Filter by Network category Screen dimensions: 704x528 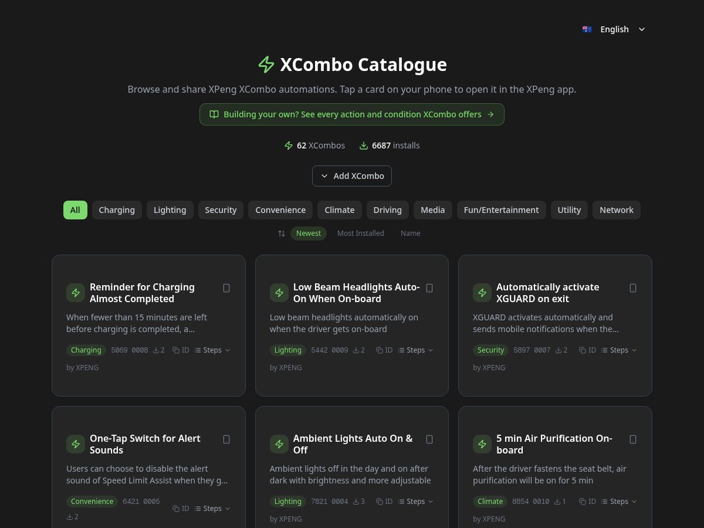617,210
